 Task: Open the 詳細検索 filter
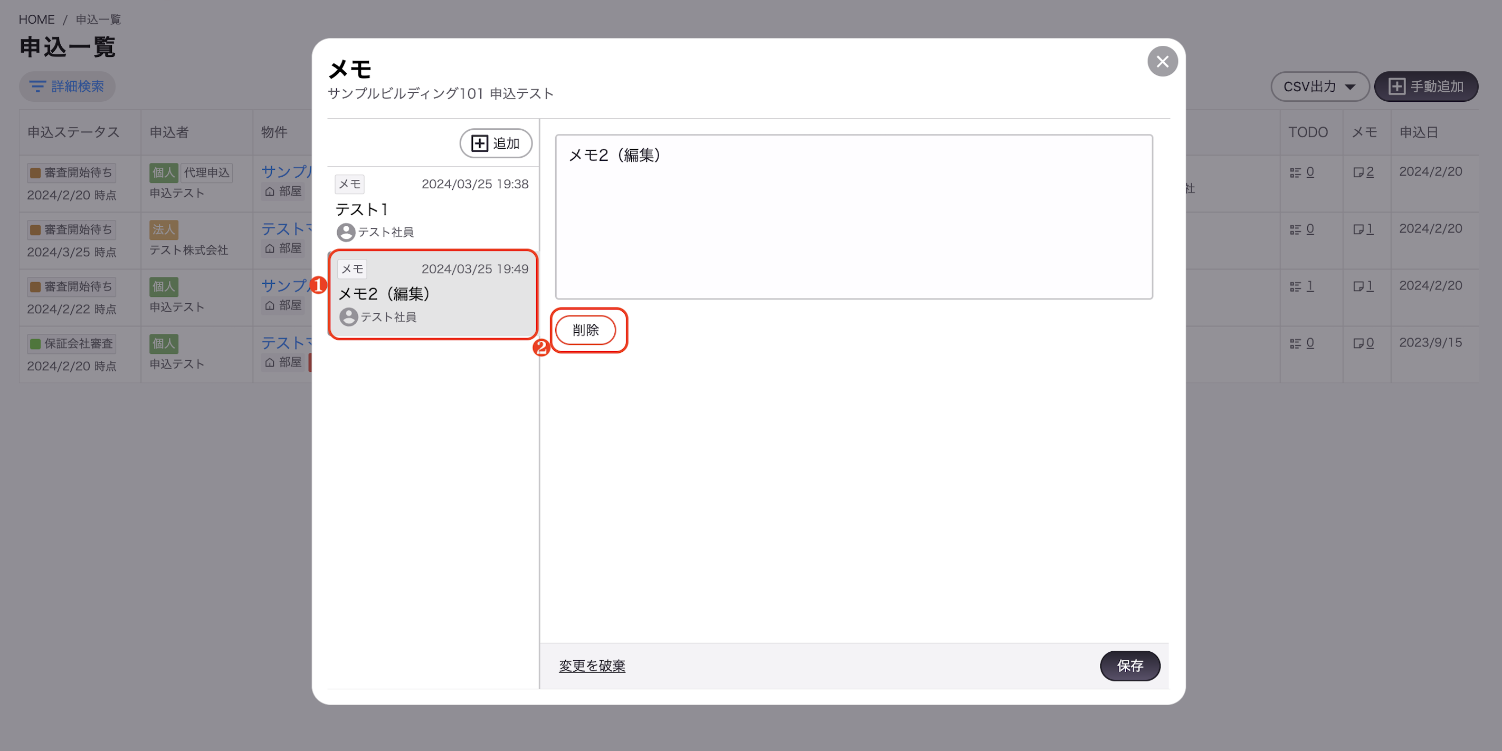coord(68,86)
